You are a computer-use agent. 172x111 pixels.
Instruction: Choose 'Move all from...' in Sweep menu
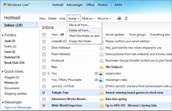click(x=84, y=25)
